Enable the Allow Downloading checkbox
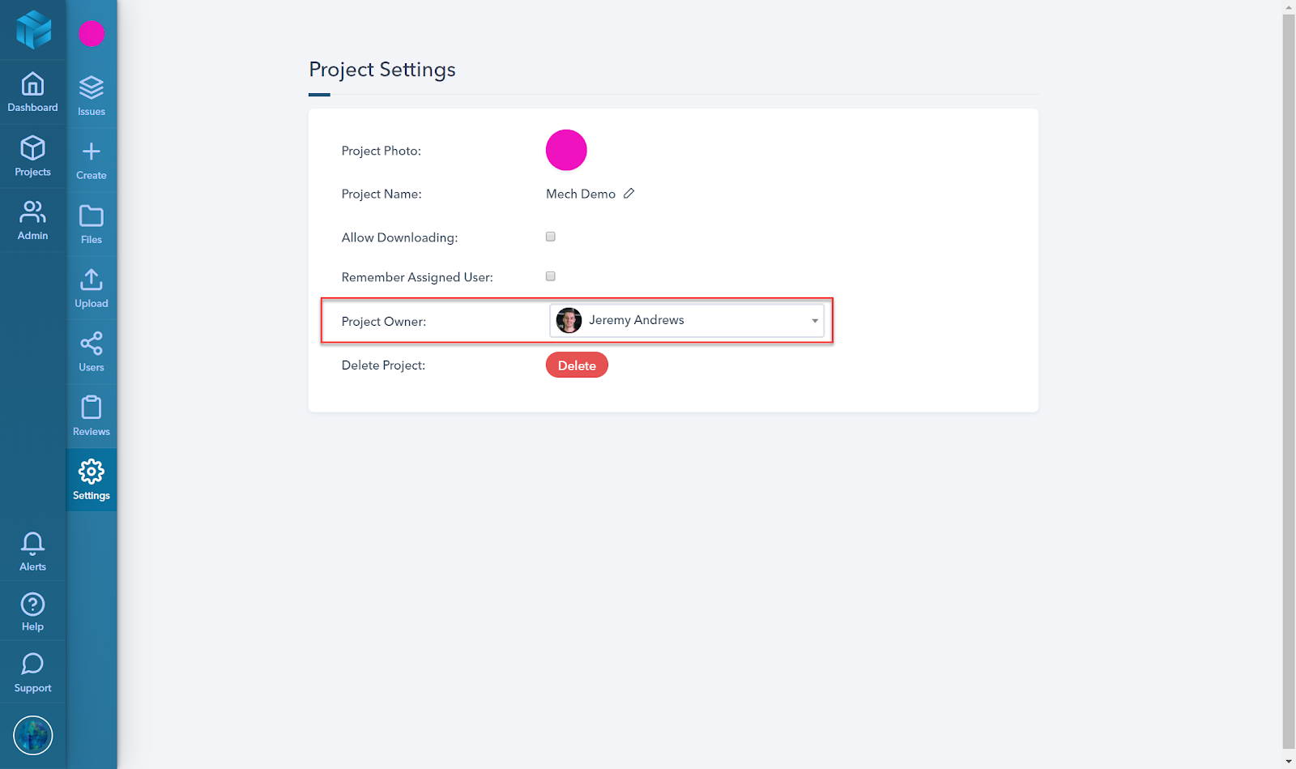This screenshot has height=769, width=1296. tap(551, 237)
